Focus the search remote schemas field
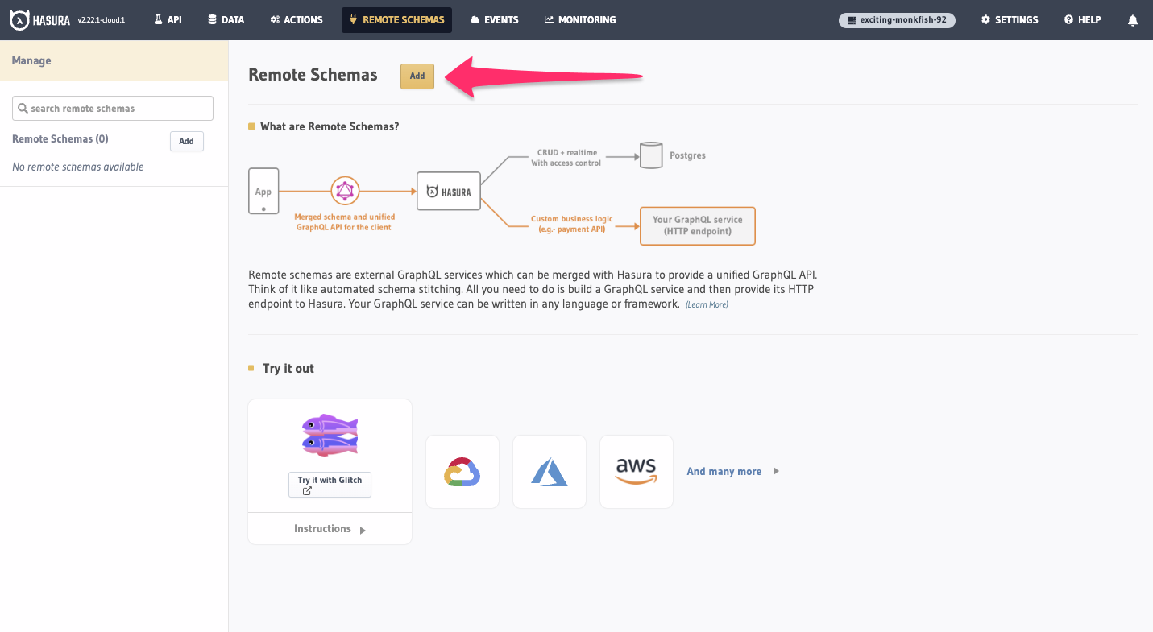 (x=113, y=109)
